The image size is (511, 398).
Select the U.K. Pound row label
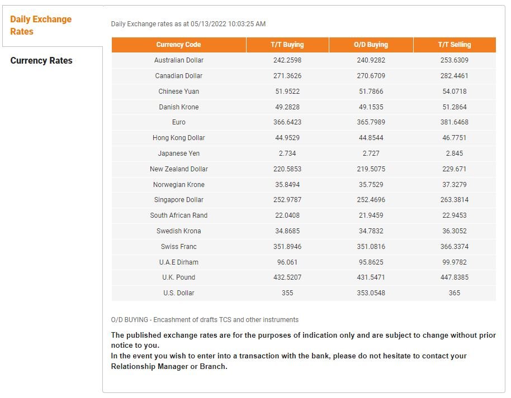pyautogui.click(x=179, y=277)
